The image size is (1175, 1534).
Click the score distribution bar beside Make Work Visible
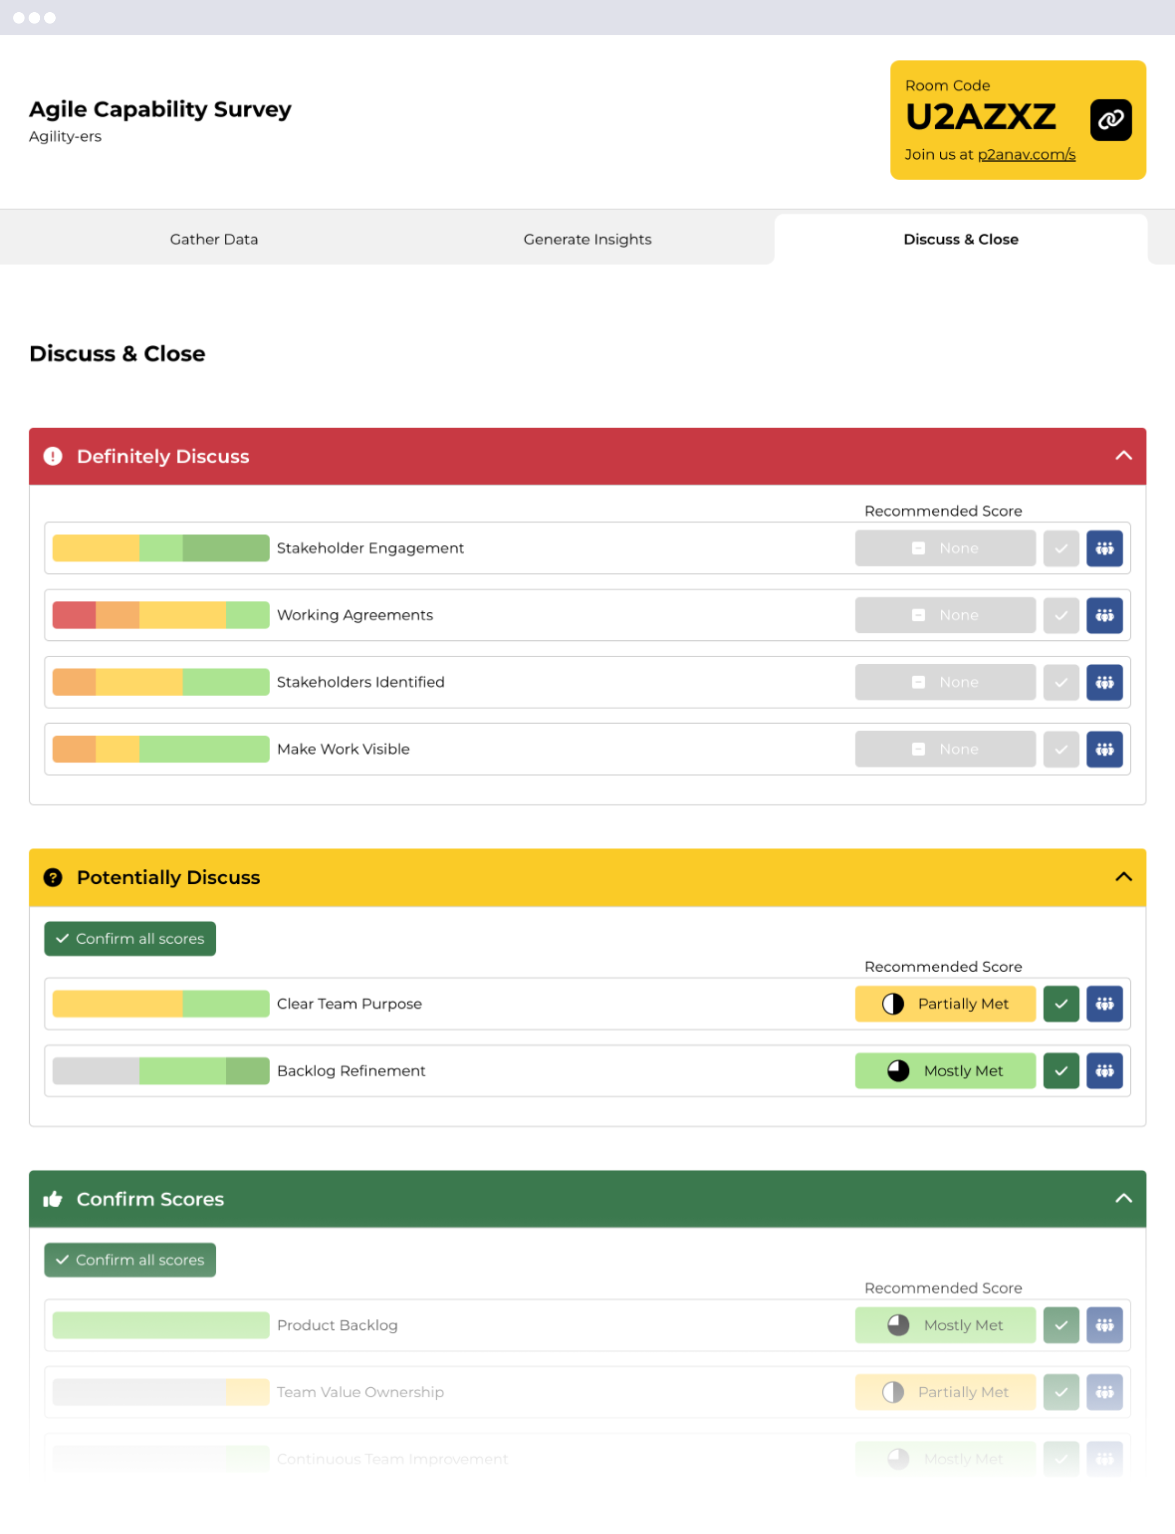(160, 748)
